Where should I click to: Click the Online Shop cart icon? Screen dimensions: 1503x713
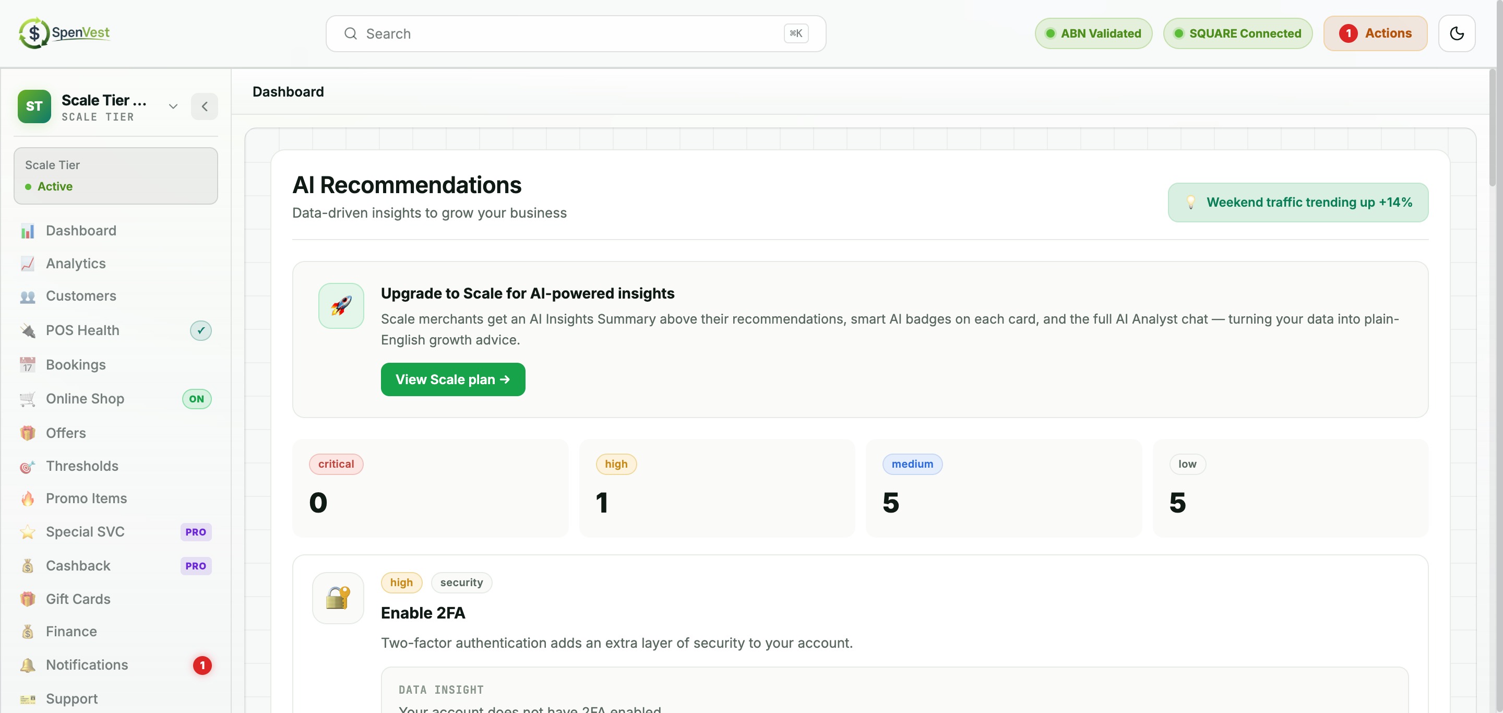[28, 399]
